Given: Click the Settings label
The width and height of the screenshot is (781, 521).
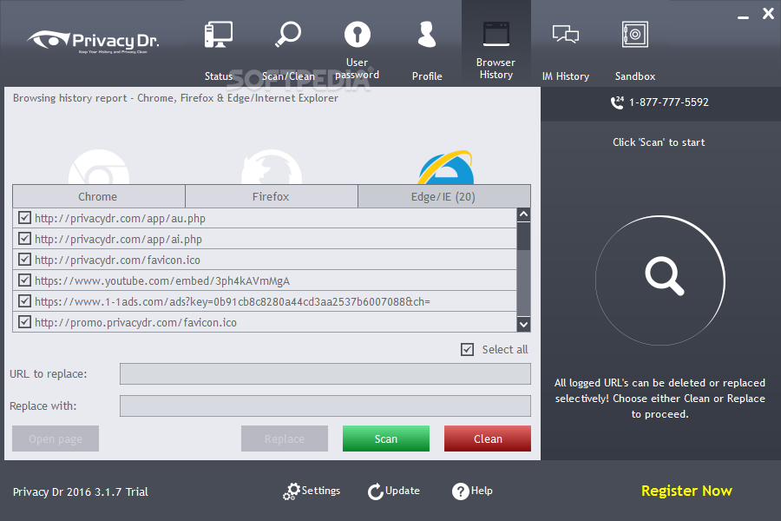Looking at the screenshot, I should click(x=321, y=491).
